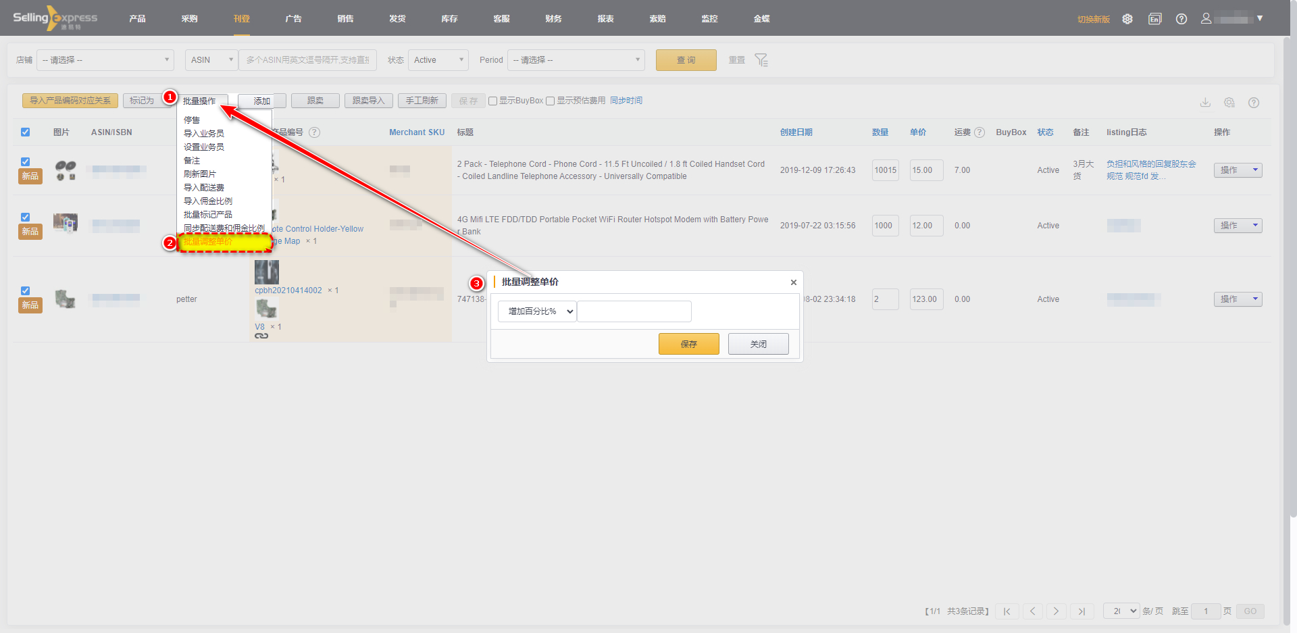This screenshot has width=1297, height=633.
Task: Open the 店铺 store dropdown
Action: point(105,60)
